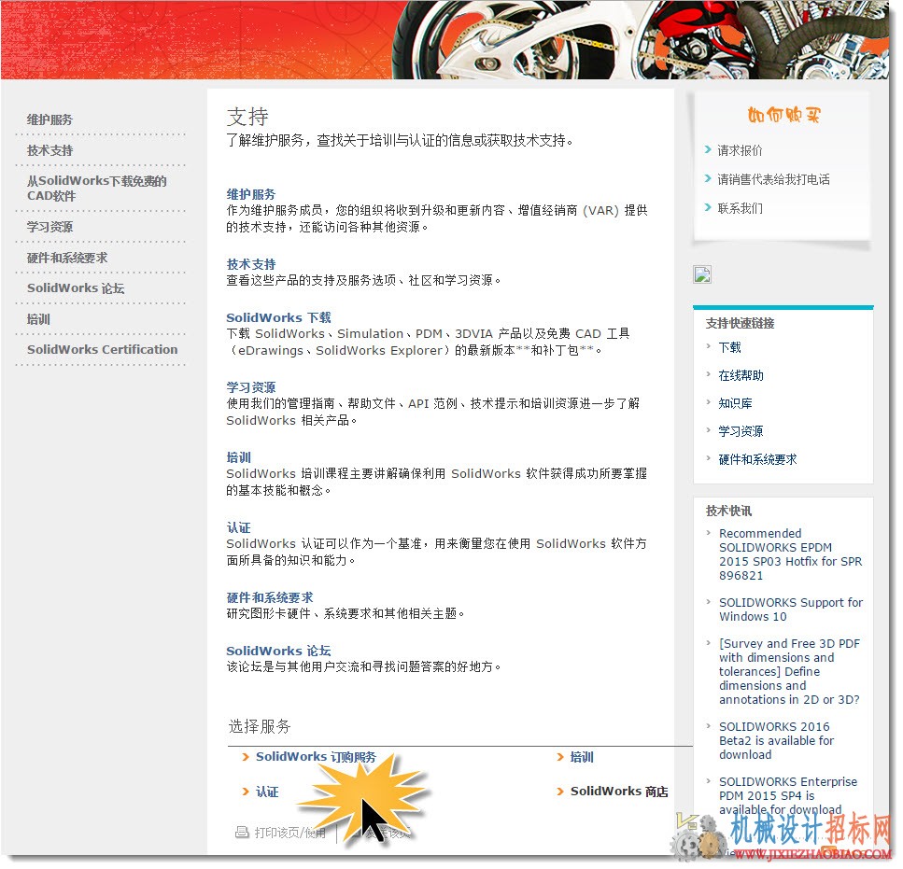Viewport: 903px width, 869px height.
Task: Open the SolidWorks 下载 heading link
Action: 278,317
